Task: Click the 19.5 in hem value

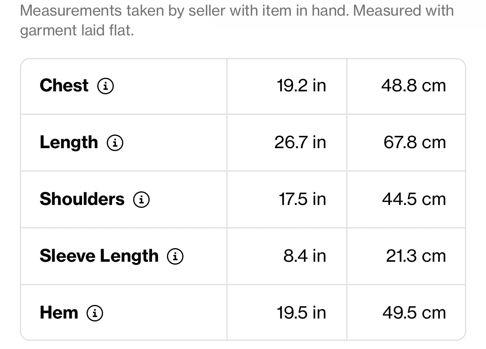Action: click(301, 313)
